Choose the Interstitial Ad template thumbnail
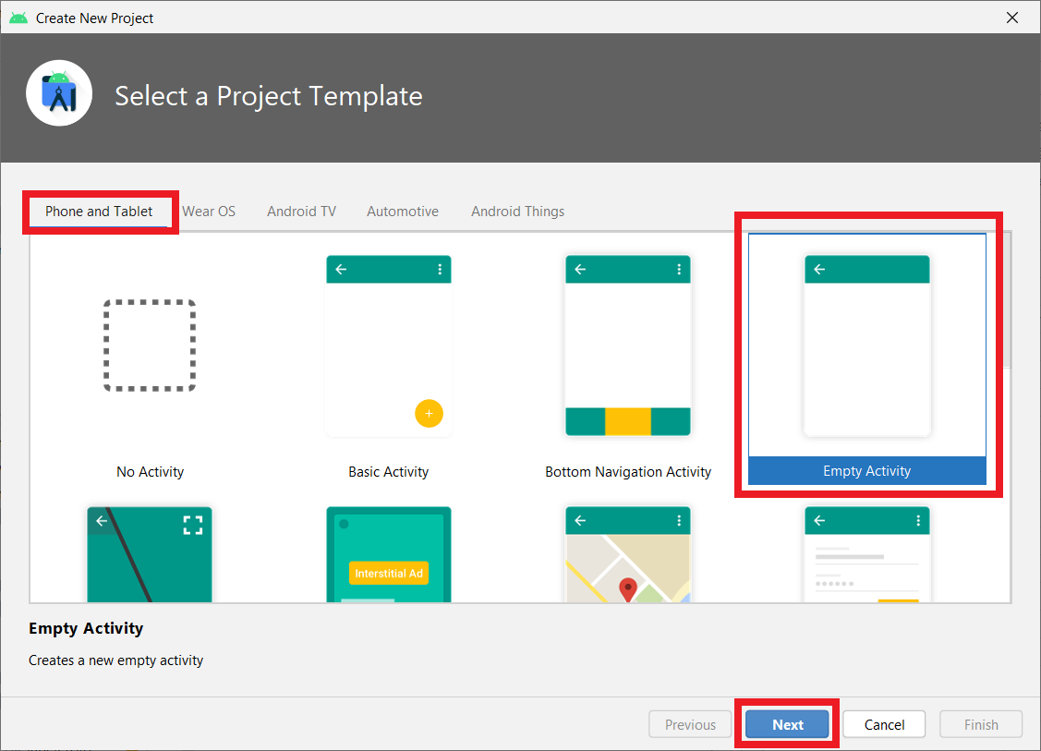The width and height of the screenshot is (1041, 751). click(x=388, y=554)
